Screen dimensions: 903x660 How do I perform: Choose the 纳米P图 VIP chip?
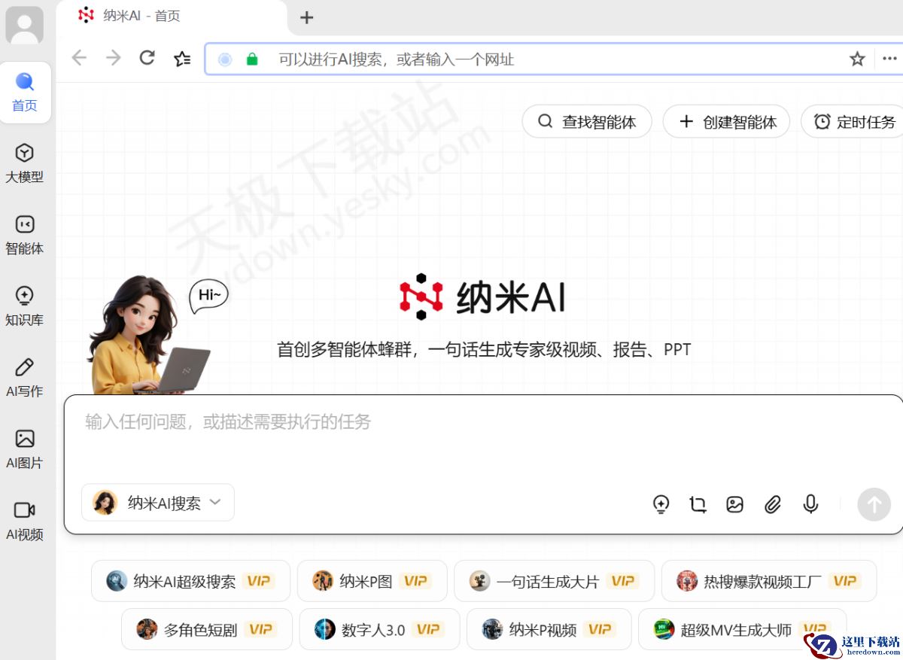(372, 581)
